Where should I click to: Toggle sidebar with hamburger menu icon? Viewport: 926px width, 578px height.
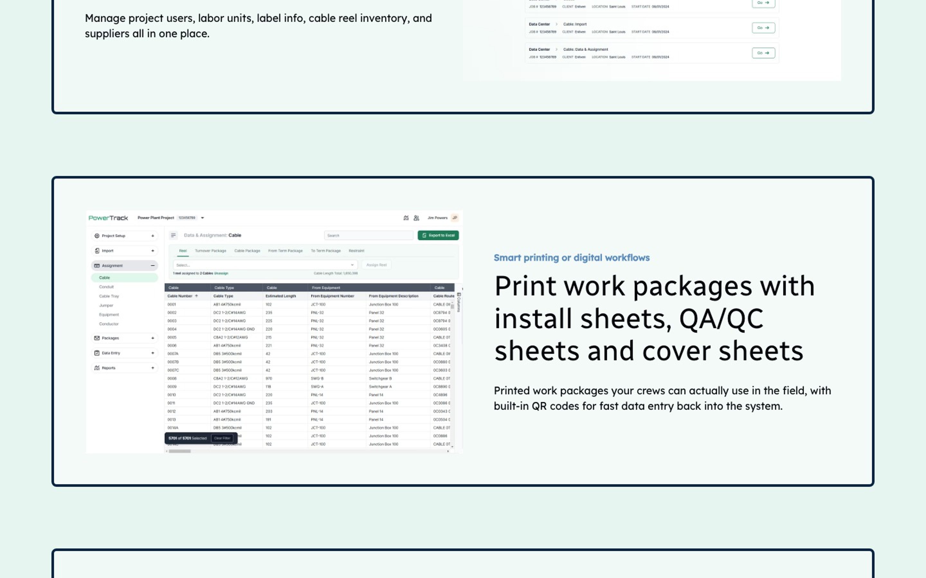click(173, 235)
